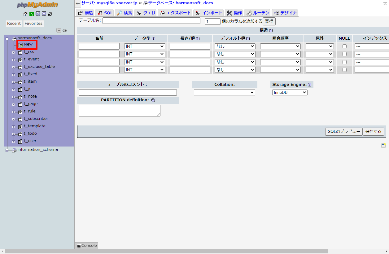Reload the navigation panel with refresh icon
The width and height of the screenshot is (389, 254).
pyautogui.click(x=50, y=14)
